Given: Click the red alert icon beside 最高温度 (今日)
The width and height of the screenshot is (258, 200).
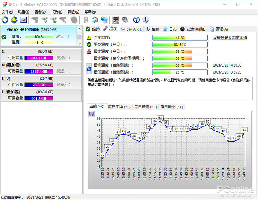Looking at the screenshot, I should (x=89, y=51).
